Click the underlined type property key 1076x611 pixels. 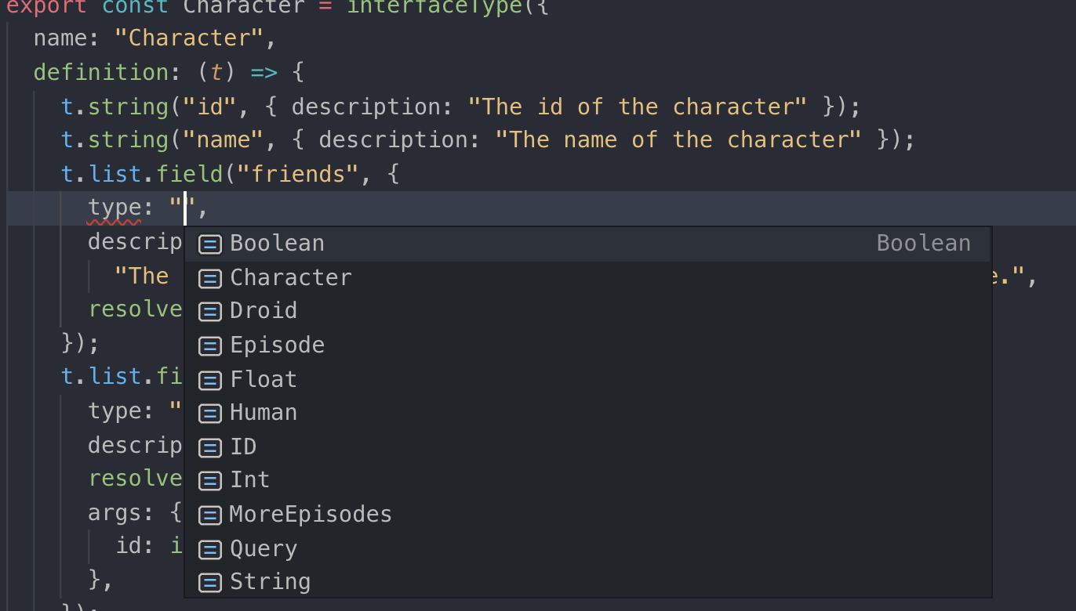click(x=114, y=208)
